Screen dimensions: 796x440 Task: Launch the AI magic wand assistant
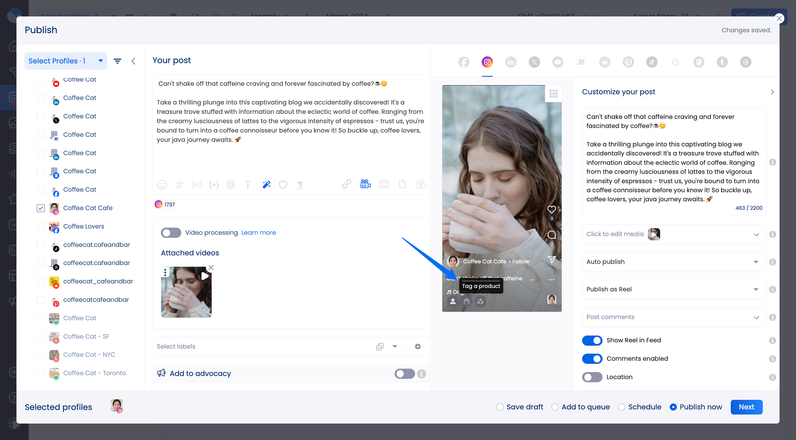coord(266,185)
